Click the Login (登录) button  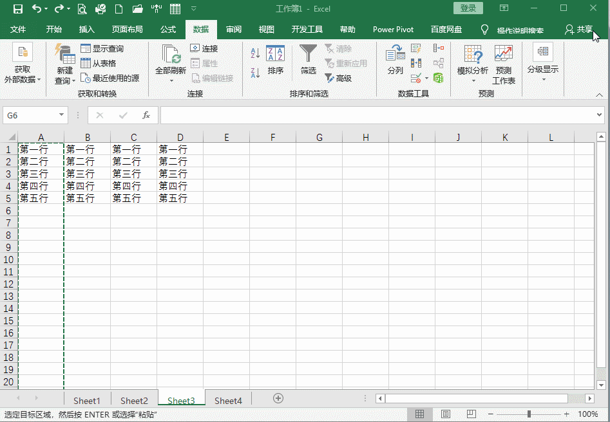(x=468, y=8)
